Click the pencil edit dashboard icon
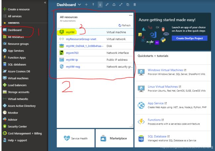Viewport: 215px width, 151px height. (107, 5)
